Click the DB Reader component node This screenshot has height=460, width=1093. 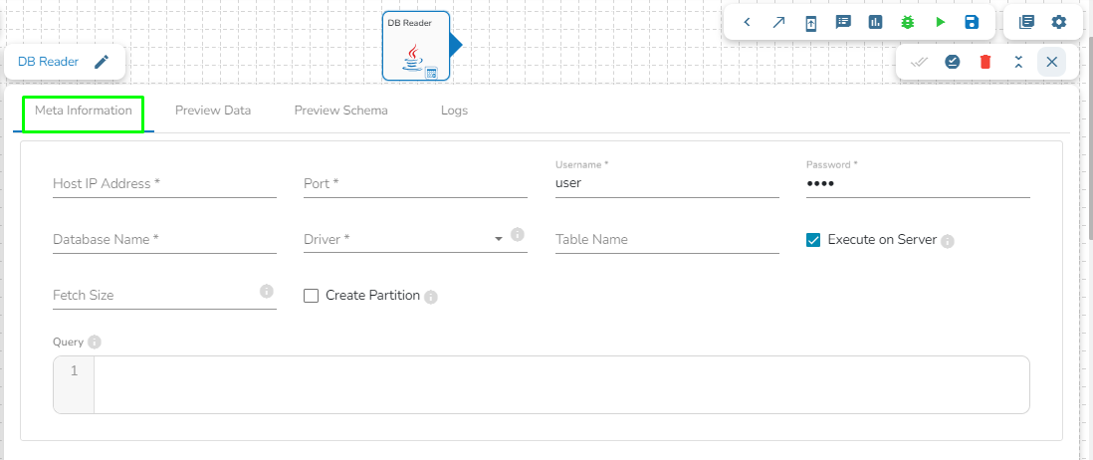416,47
